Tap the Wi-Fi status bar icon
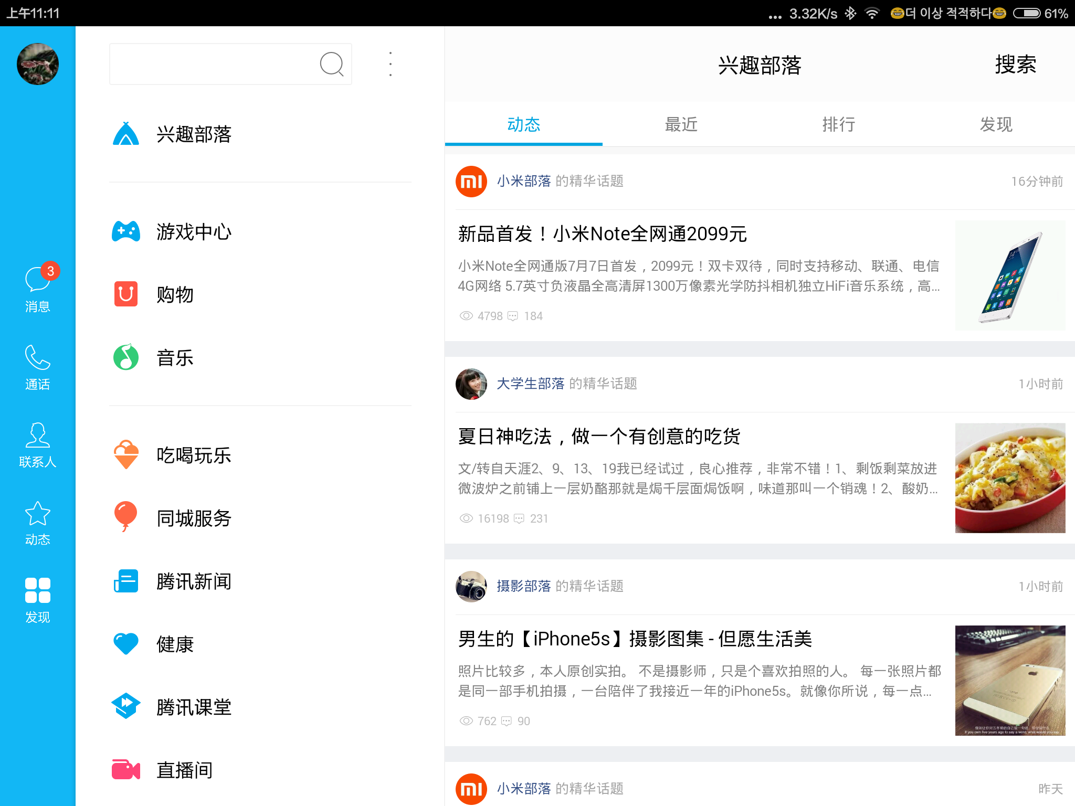Viewport: 1075px width, 806px height. (x=872, y=13)
